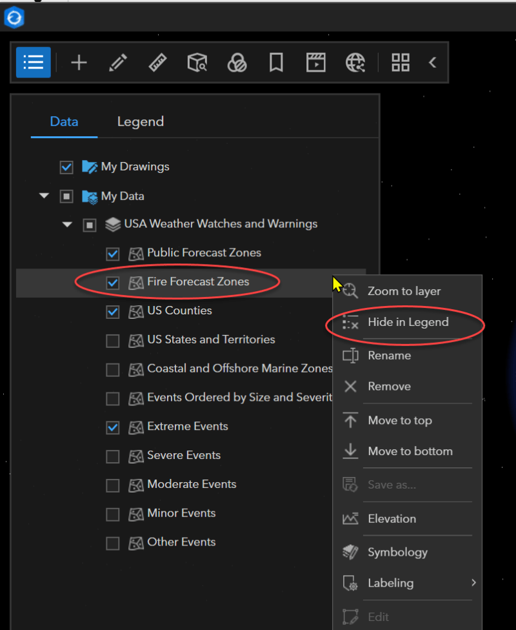Launch the 3D Analysis tool
Screen dimensions: 516x630
(x=197, y=63)
